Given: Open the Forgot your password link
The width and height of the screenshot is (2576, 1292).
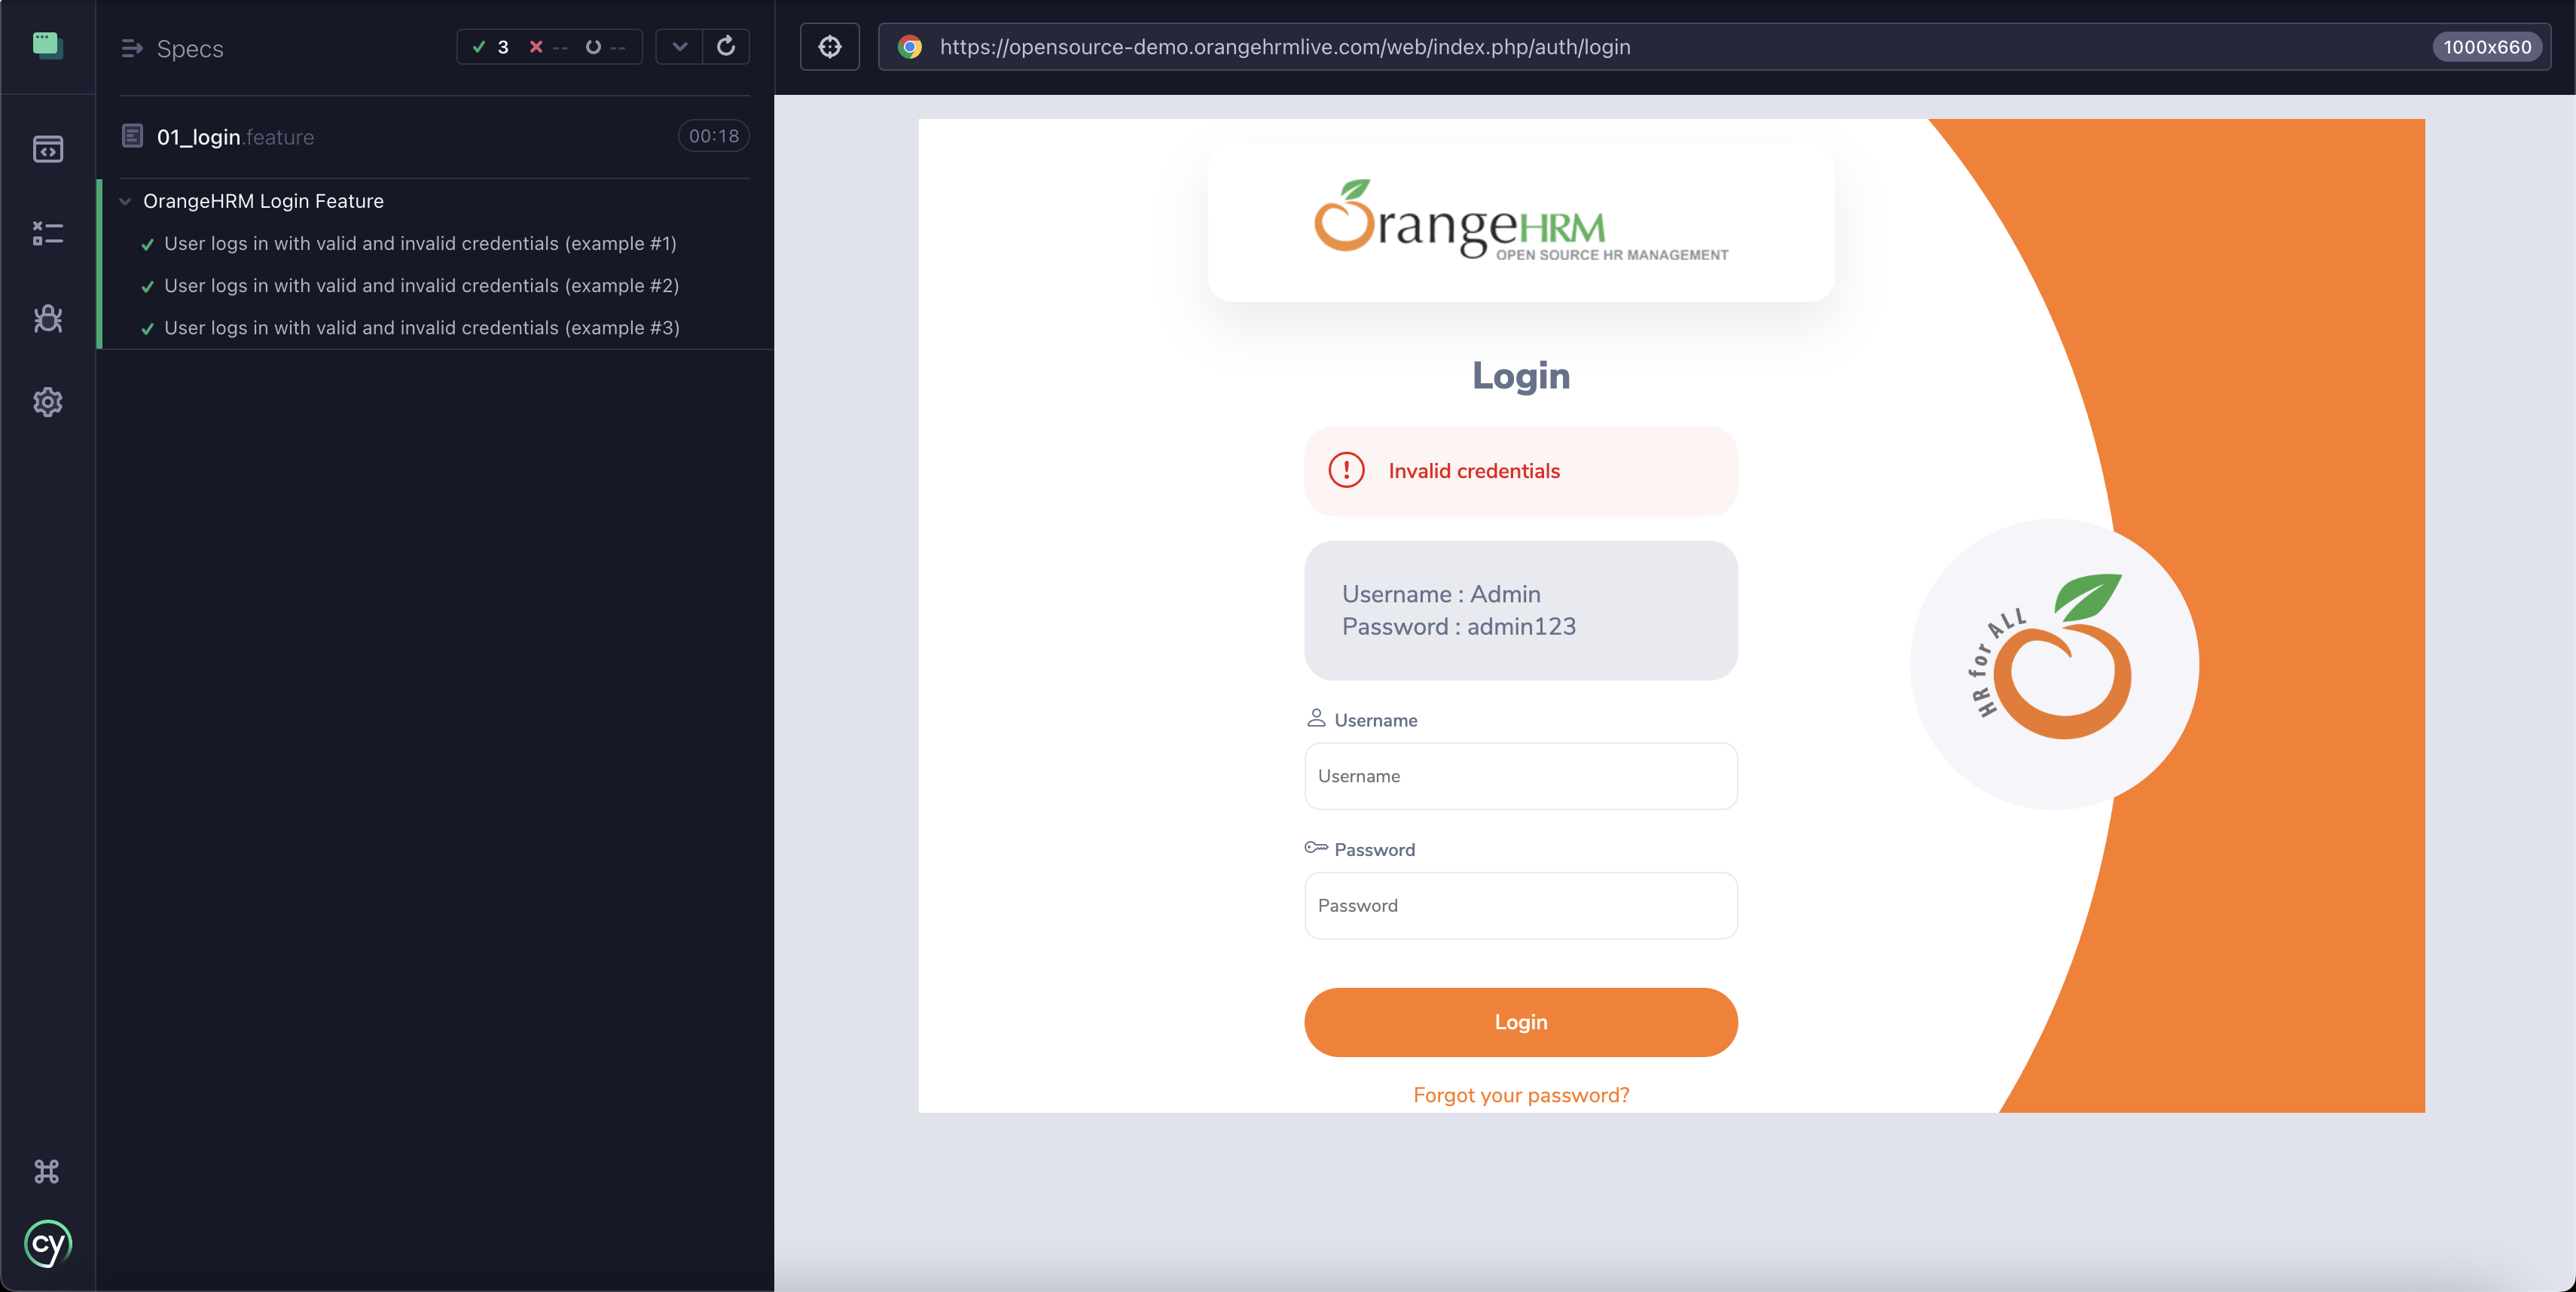Looking at the screenshot, I should coord(1520,1095).
